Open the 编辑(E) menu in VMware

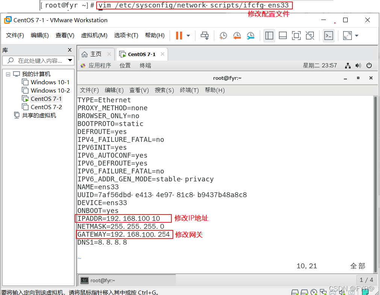pyautogui.click(x=40, y=35)
